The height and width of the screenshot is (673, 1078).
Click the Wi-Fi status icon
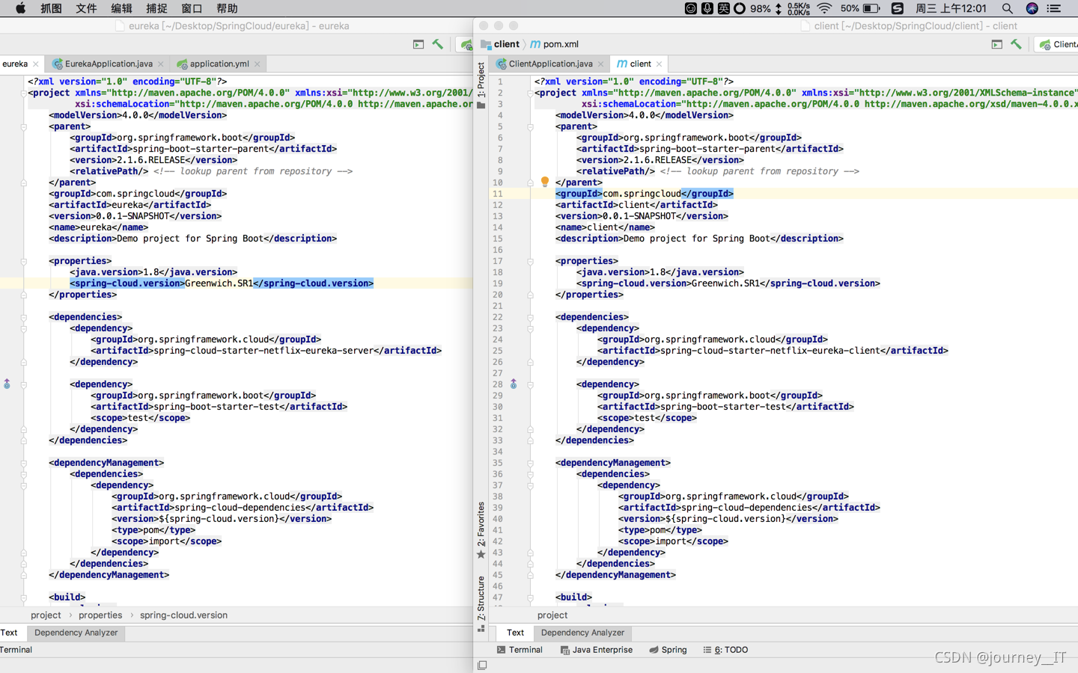(824, 8)
